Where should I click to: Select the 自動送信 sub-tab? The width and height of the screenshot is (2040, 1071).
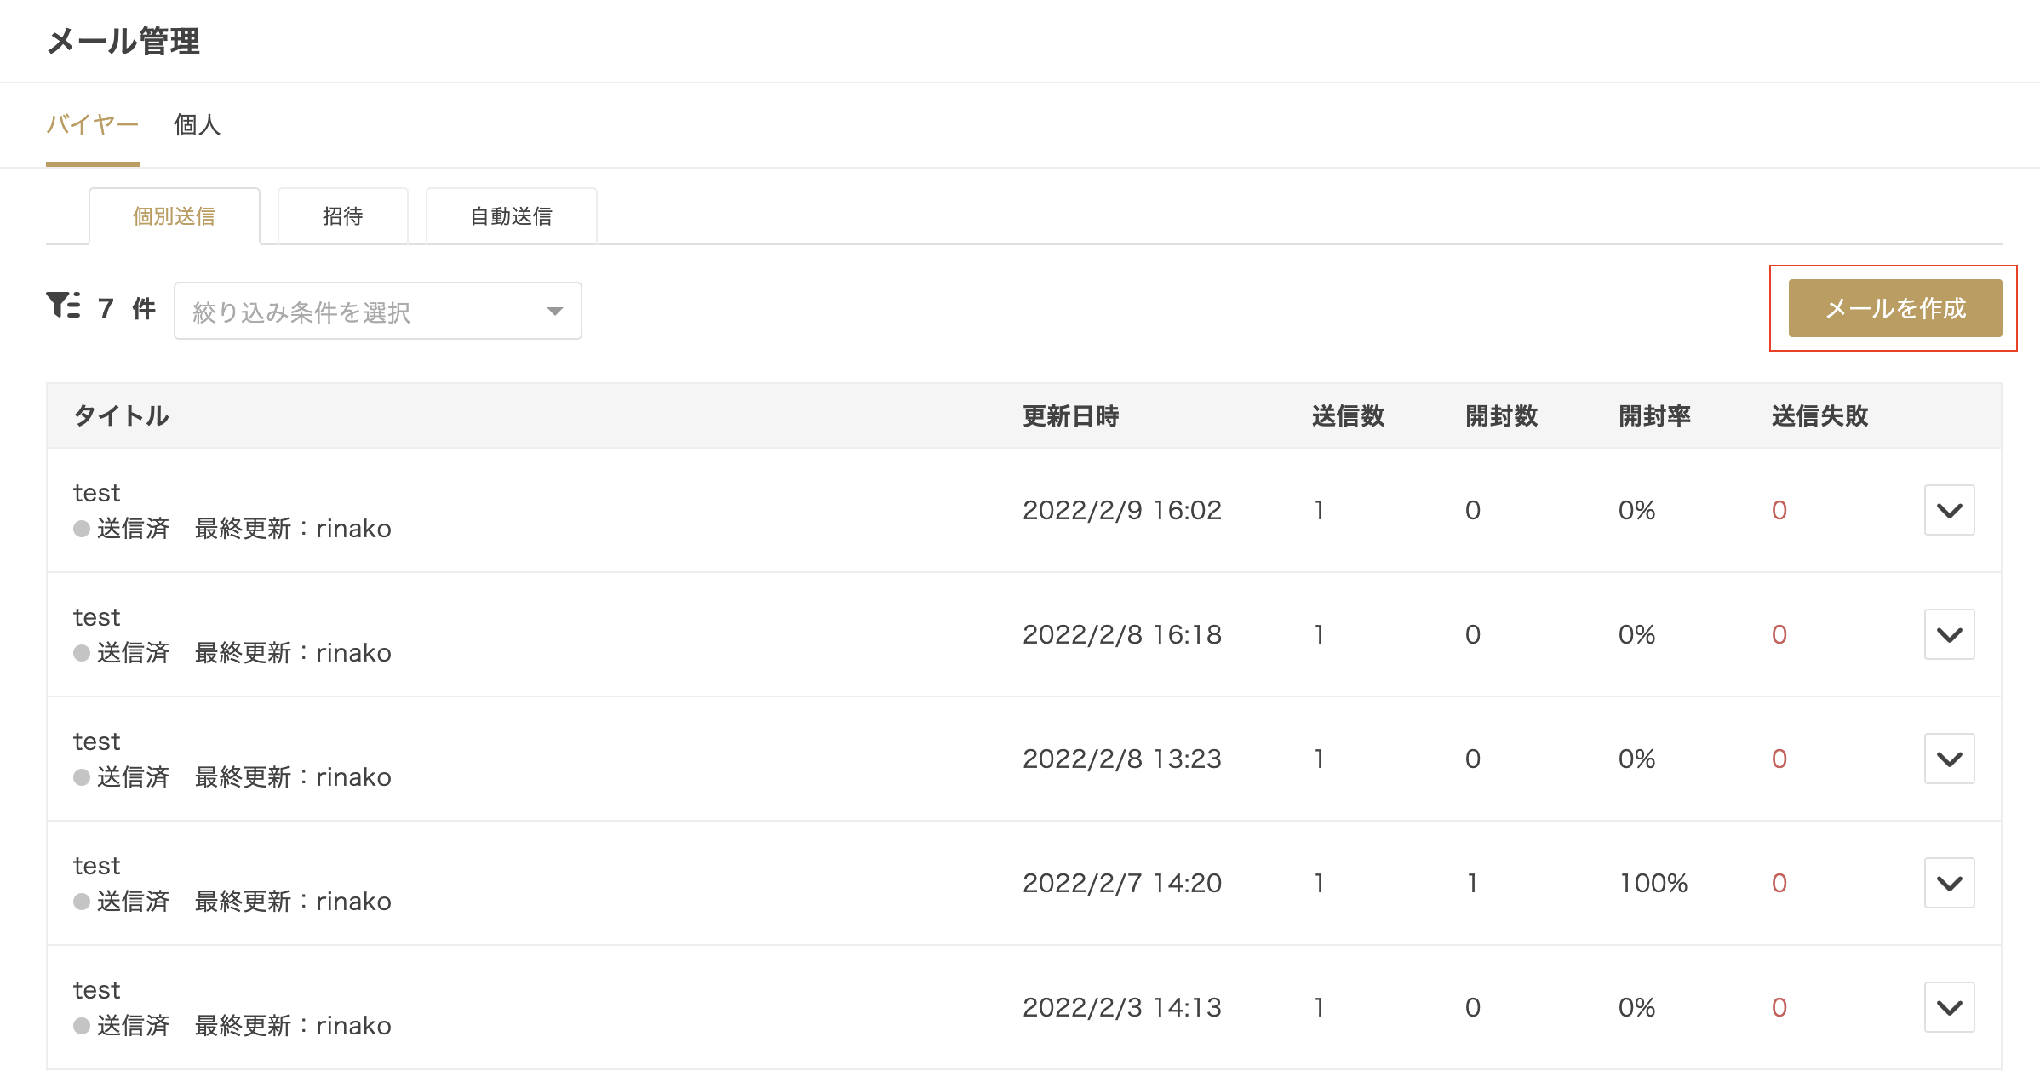tap(511, 216)
